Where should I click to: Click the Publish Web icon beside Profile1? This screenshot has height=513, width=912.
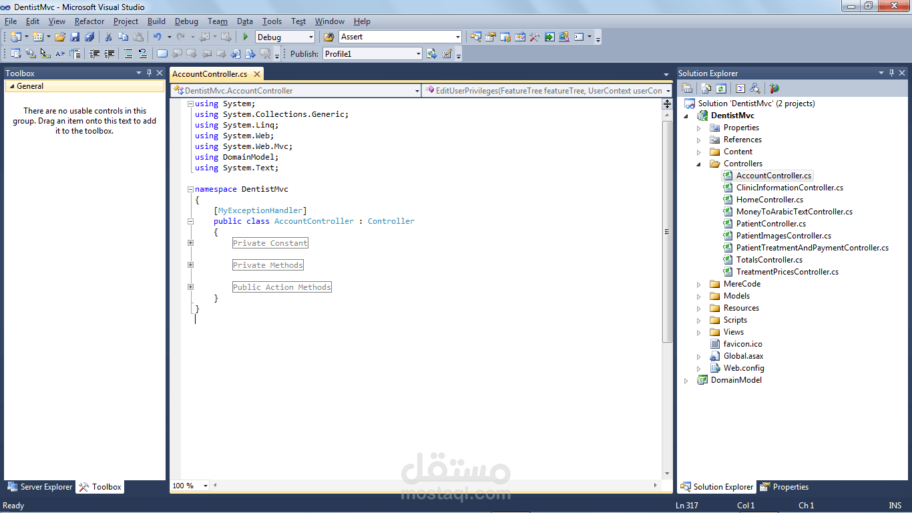432,53
